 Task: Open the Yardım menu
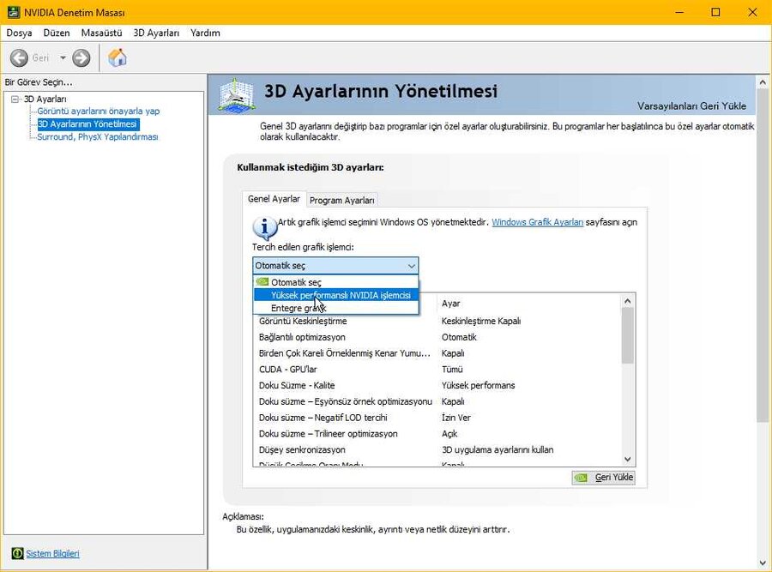tap(205, 33)
